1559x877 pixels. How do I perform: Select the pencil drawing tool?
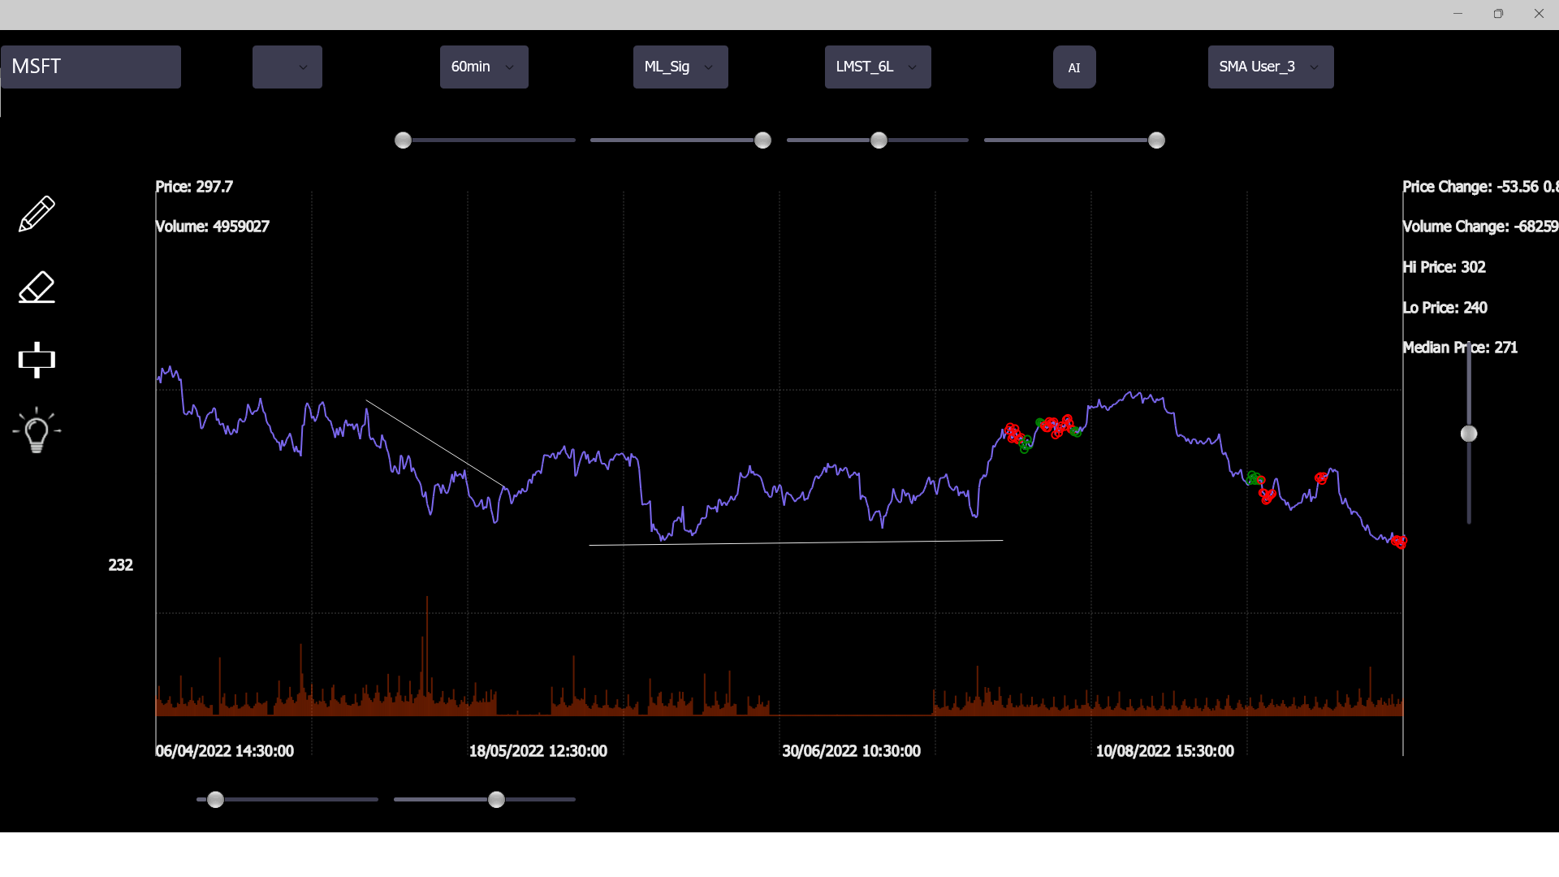pyautogui.click(x=37, y=214)
